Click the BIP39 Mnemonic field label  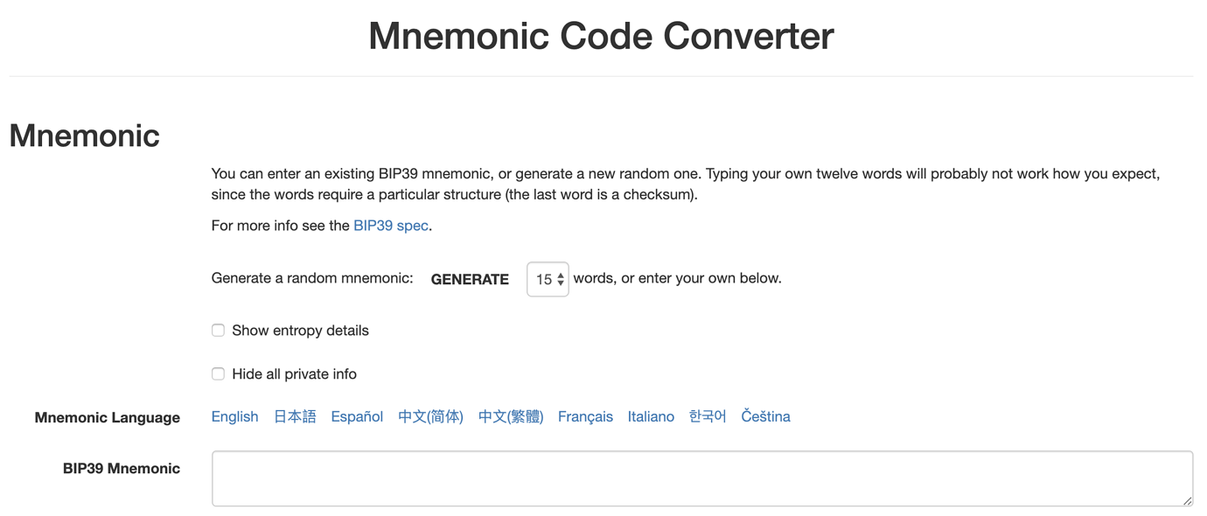(x=122, y=469)
